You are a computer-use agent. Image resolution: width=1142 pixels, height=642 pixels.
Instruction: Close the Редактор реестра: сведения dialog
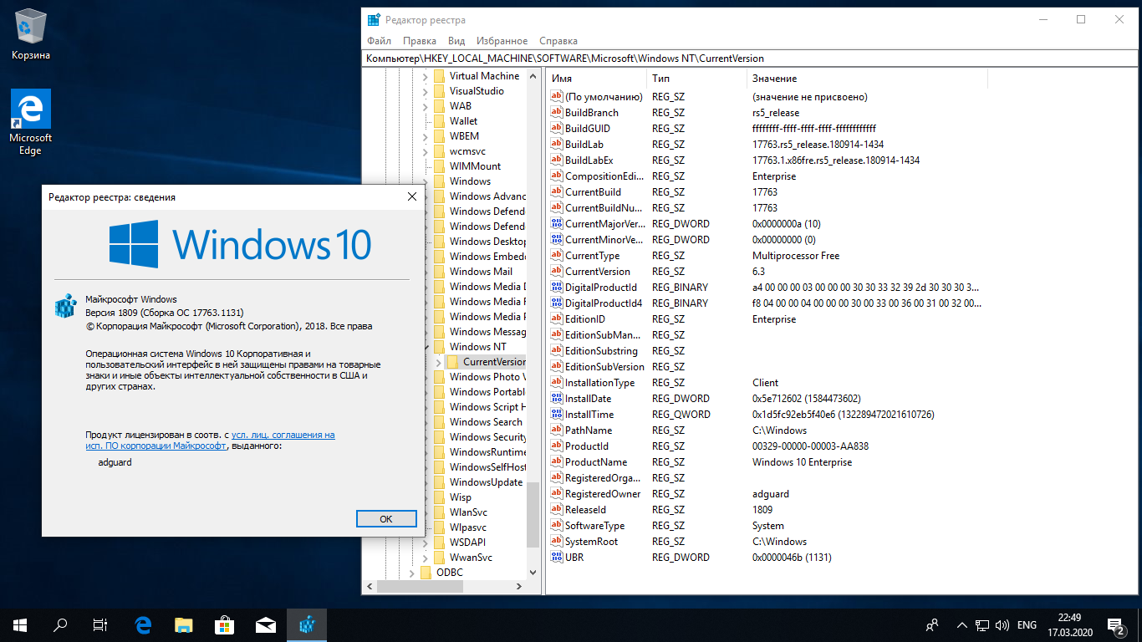[x=411, y=197]
